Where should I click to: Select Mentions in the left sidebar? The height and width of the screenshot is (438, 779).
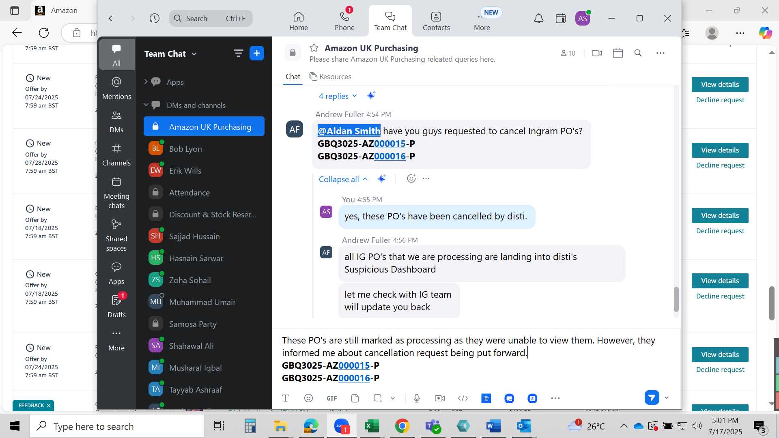click(116, 88)
